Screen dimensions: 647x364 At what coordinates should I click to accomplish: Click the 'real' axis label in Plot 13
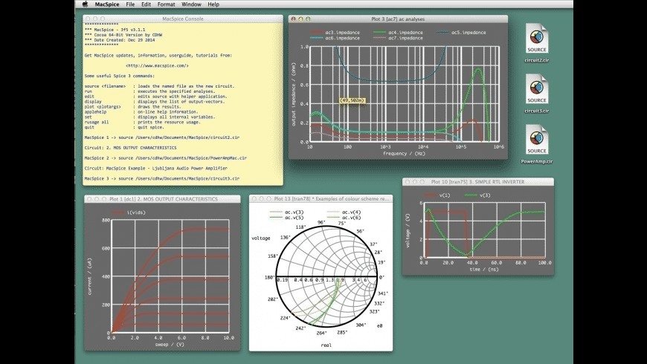point(326,345)
